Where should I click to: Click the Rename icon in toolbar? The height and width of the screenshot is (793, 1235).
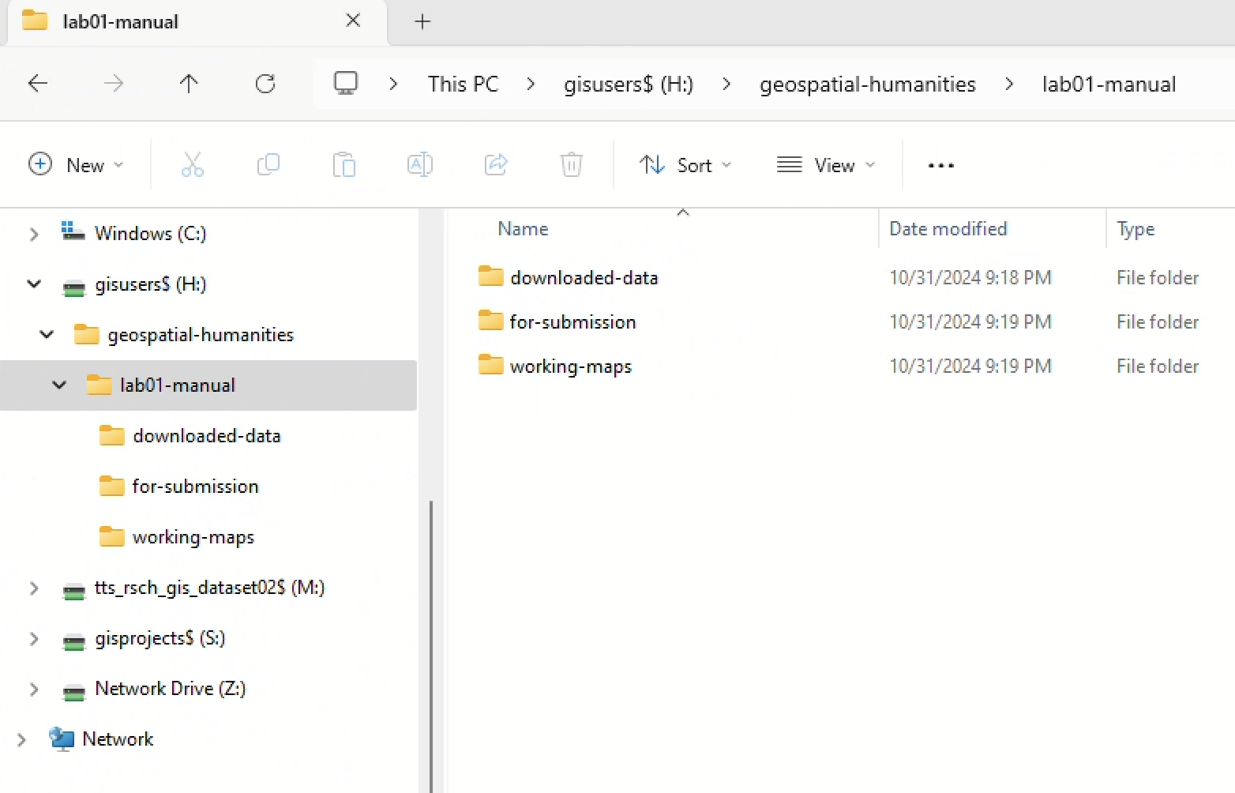tap(419, 164)
